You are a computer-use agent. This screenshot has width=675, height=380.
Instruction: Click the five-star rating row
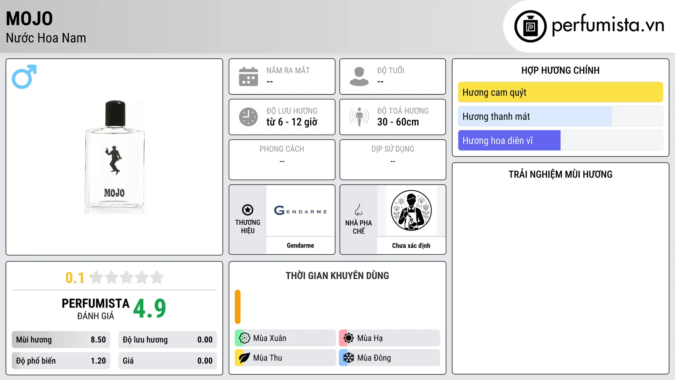point(127,277)
